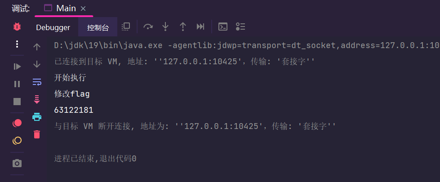Screen dimensions: 440x182
Task: Toggle scroll to end of console
Action: 37,99
